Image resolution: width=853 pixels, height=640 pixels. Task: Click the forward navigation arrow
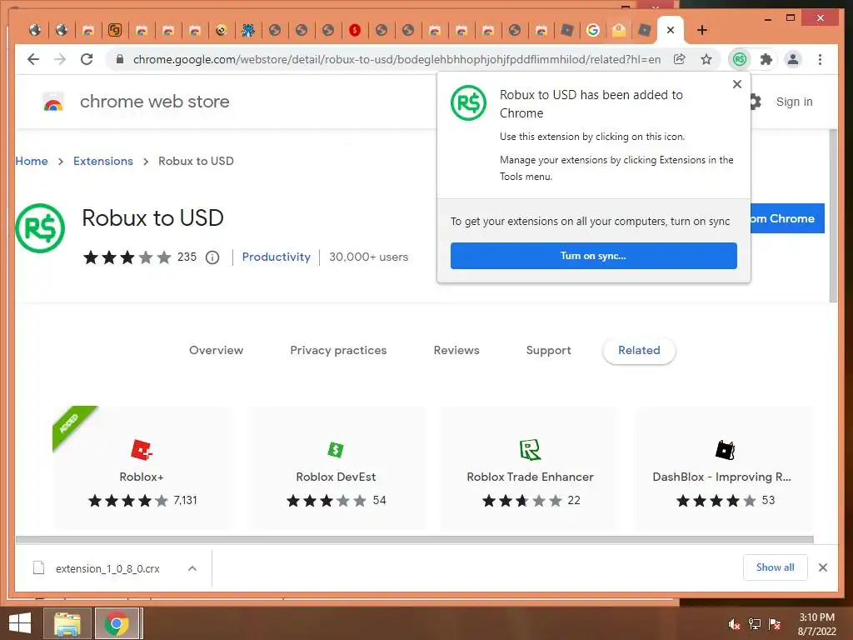click(60, 59)
